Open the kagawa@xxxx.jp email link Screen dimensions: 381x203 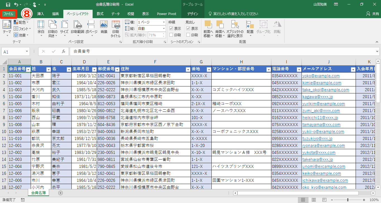click(x=318, y=97)
